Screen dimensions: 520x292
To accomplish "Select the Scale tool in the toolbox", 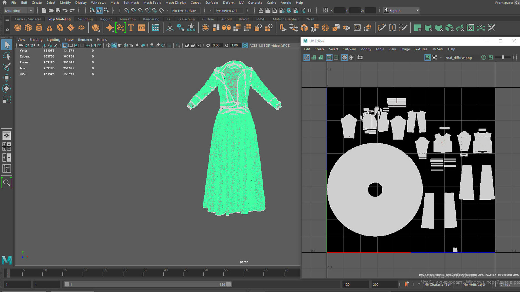I will coord(7,99).
